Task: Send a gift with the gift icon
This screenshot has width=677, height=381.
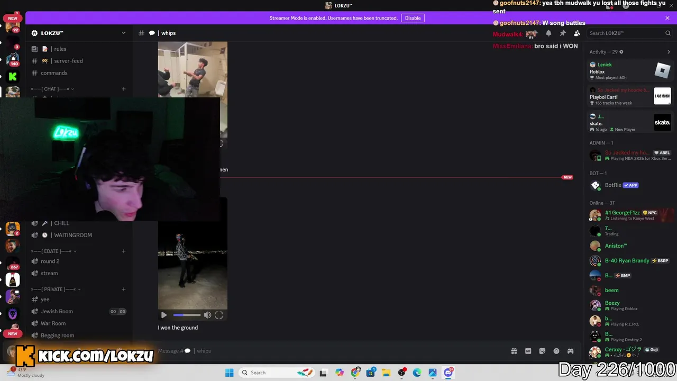Action: 514,351
